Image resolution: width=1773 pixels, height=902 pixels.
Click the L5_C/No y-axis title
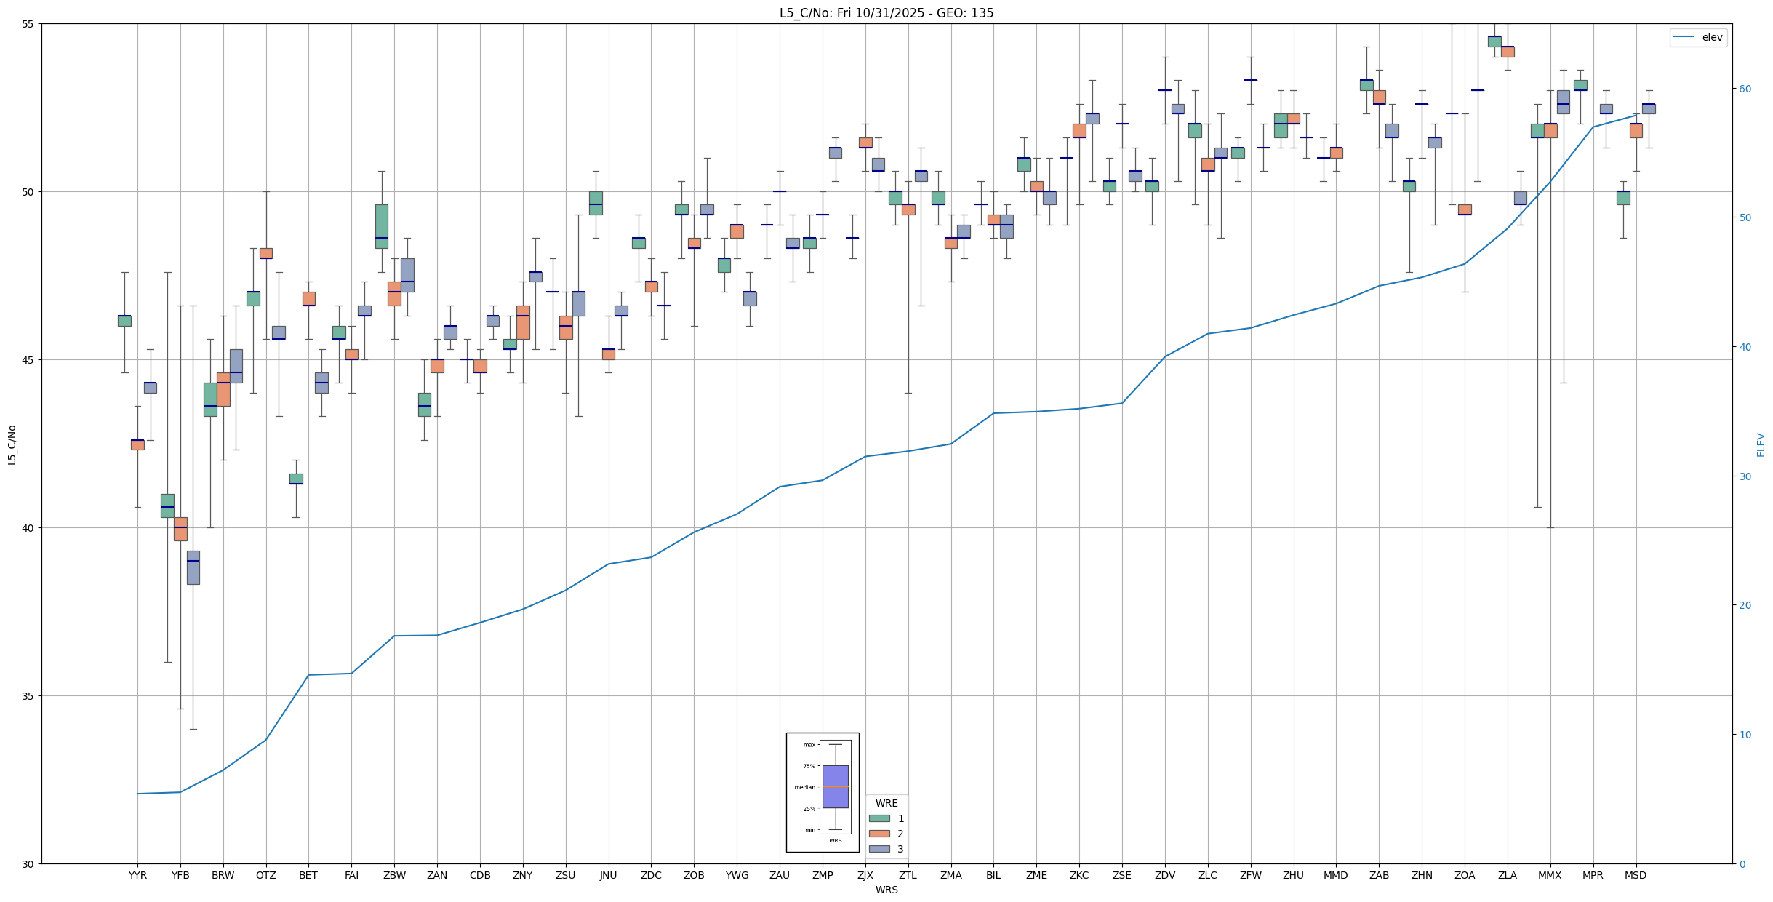[x=12, y=444]
